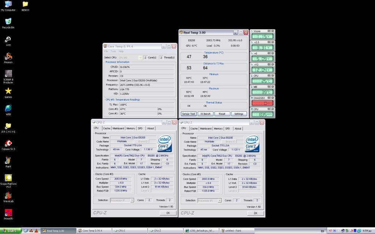375x234 pixels.
Task: Switch to Memory tab in right CPU-Z
Action: click(218, 129)
